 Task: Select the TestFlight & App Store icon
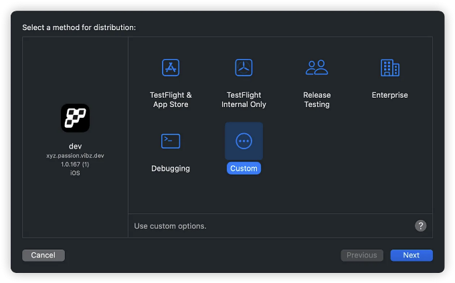pyautogui.click(x=171, y=68)
